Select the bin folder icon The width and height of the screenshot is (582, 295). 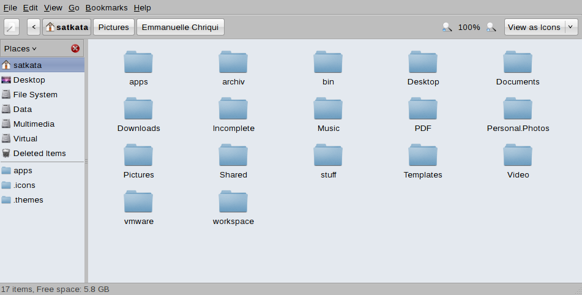(x=328, y=62)
